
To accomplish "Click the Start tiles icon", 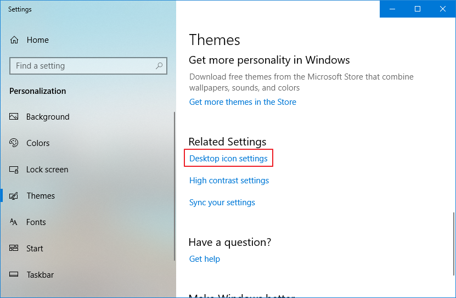I will 14,249.
